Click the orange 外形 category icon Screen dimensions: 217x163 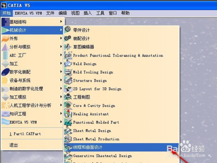5,38
